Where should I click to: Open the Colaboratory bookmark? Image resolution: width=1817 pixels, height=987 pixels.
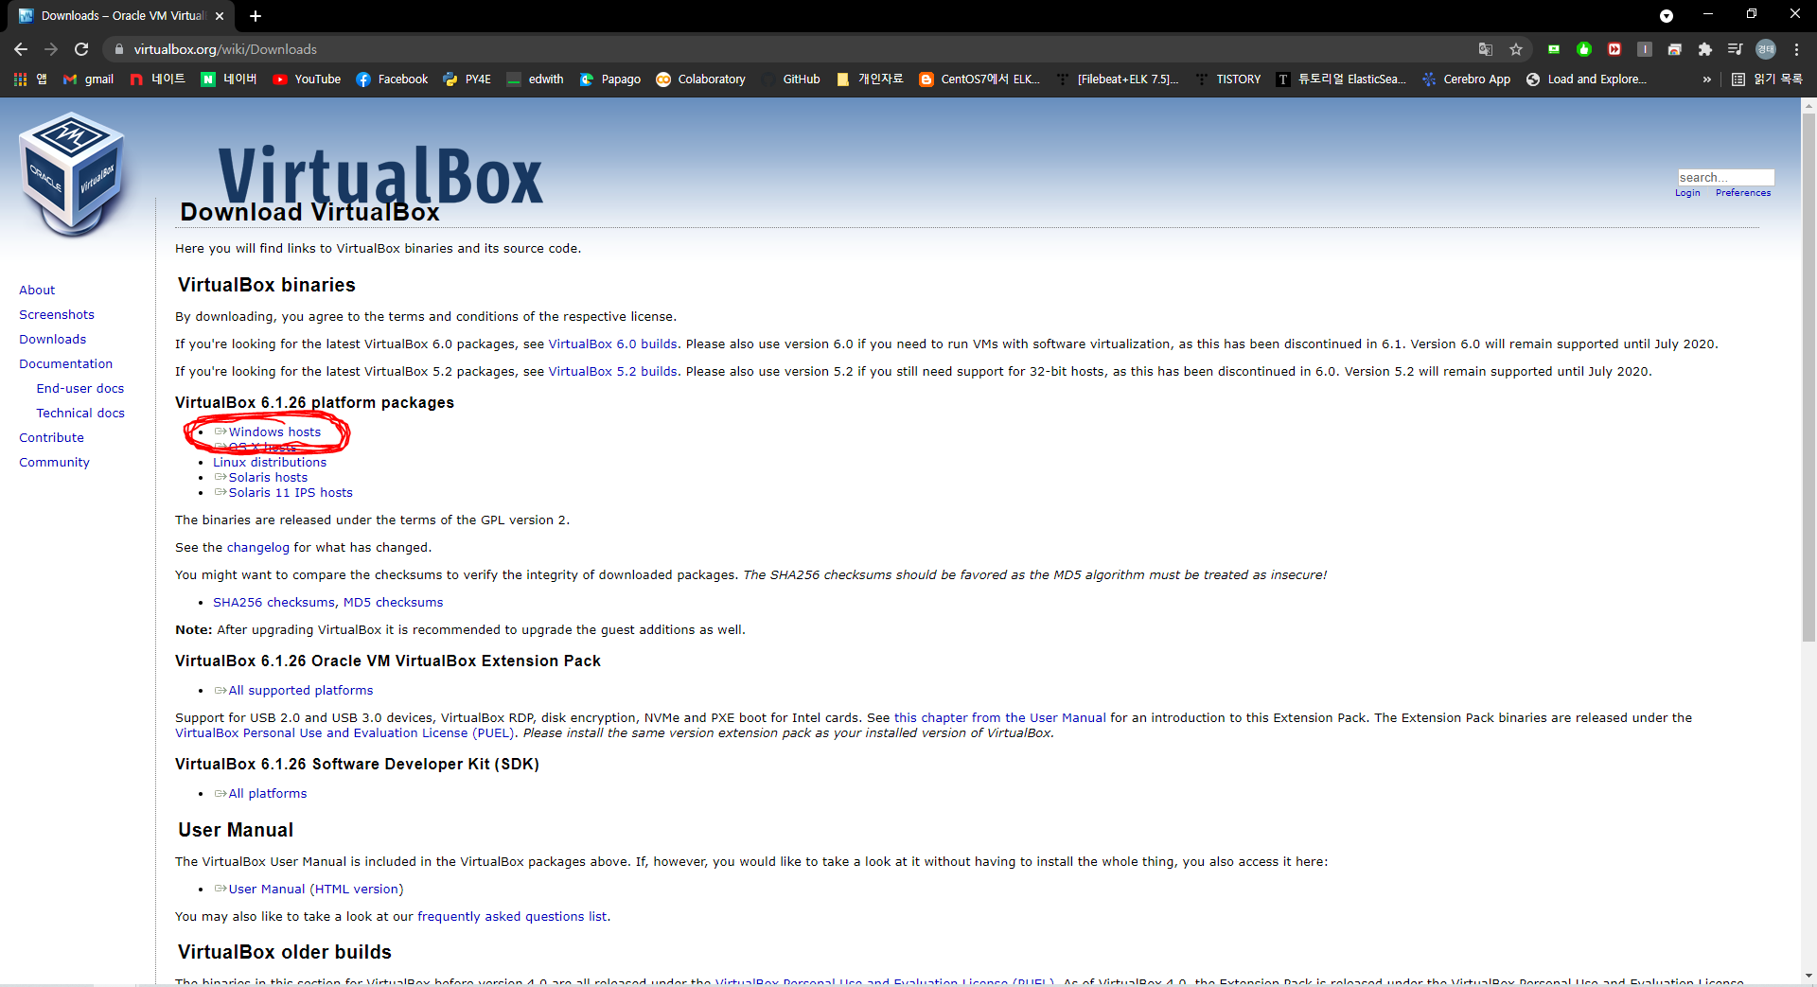point(700,79)
